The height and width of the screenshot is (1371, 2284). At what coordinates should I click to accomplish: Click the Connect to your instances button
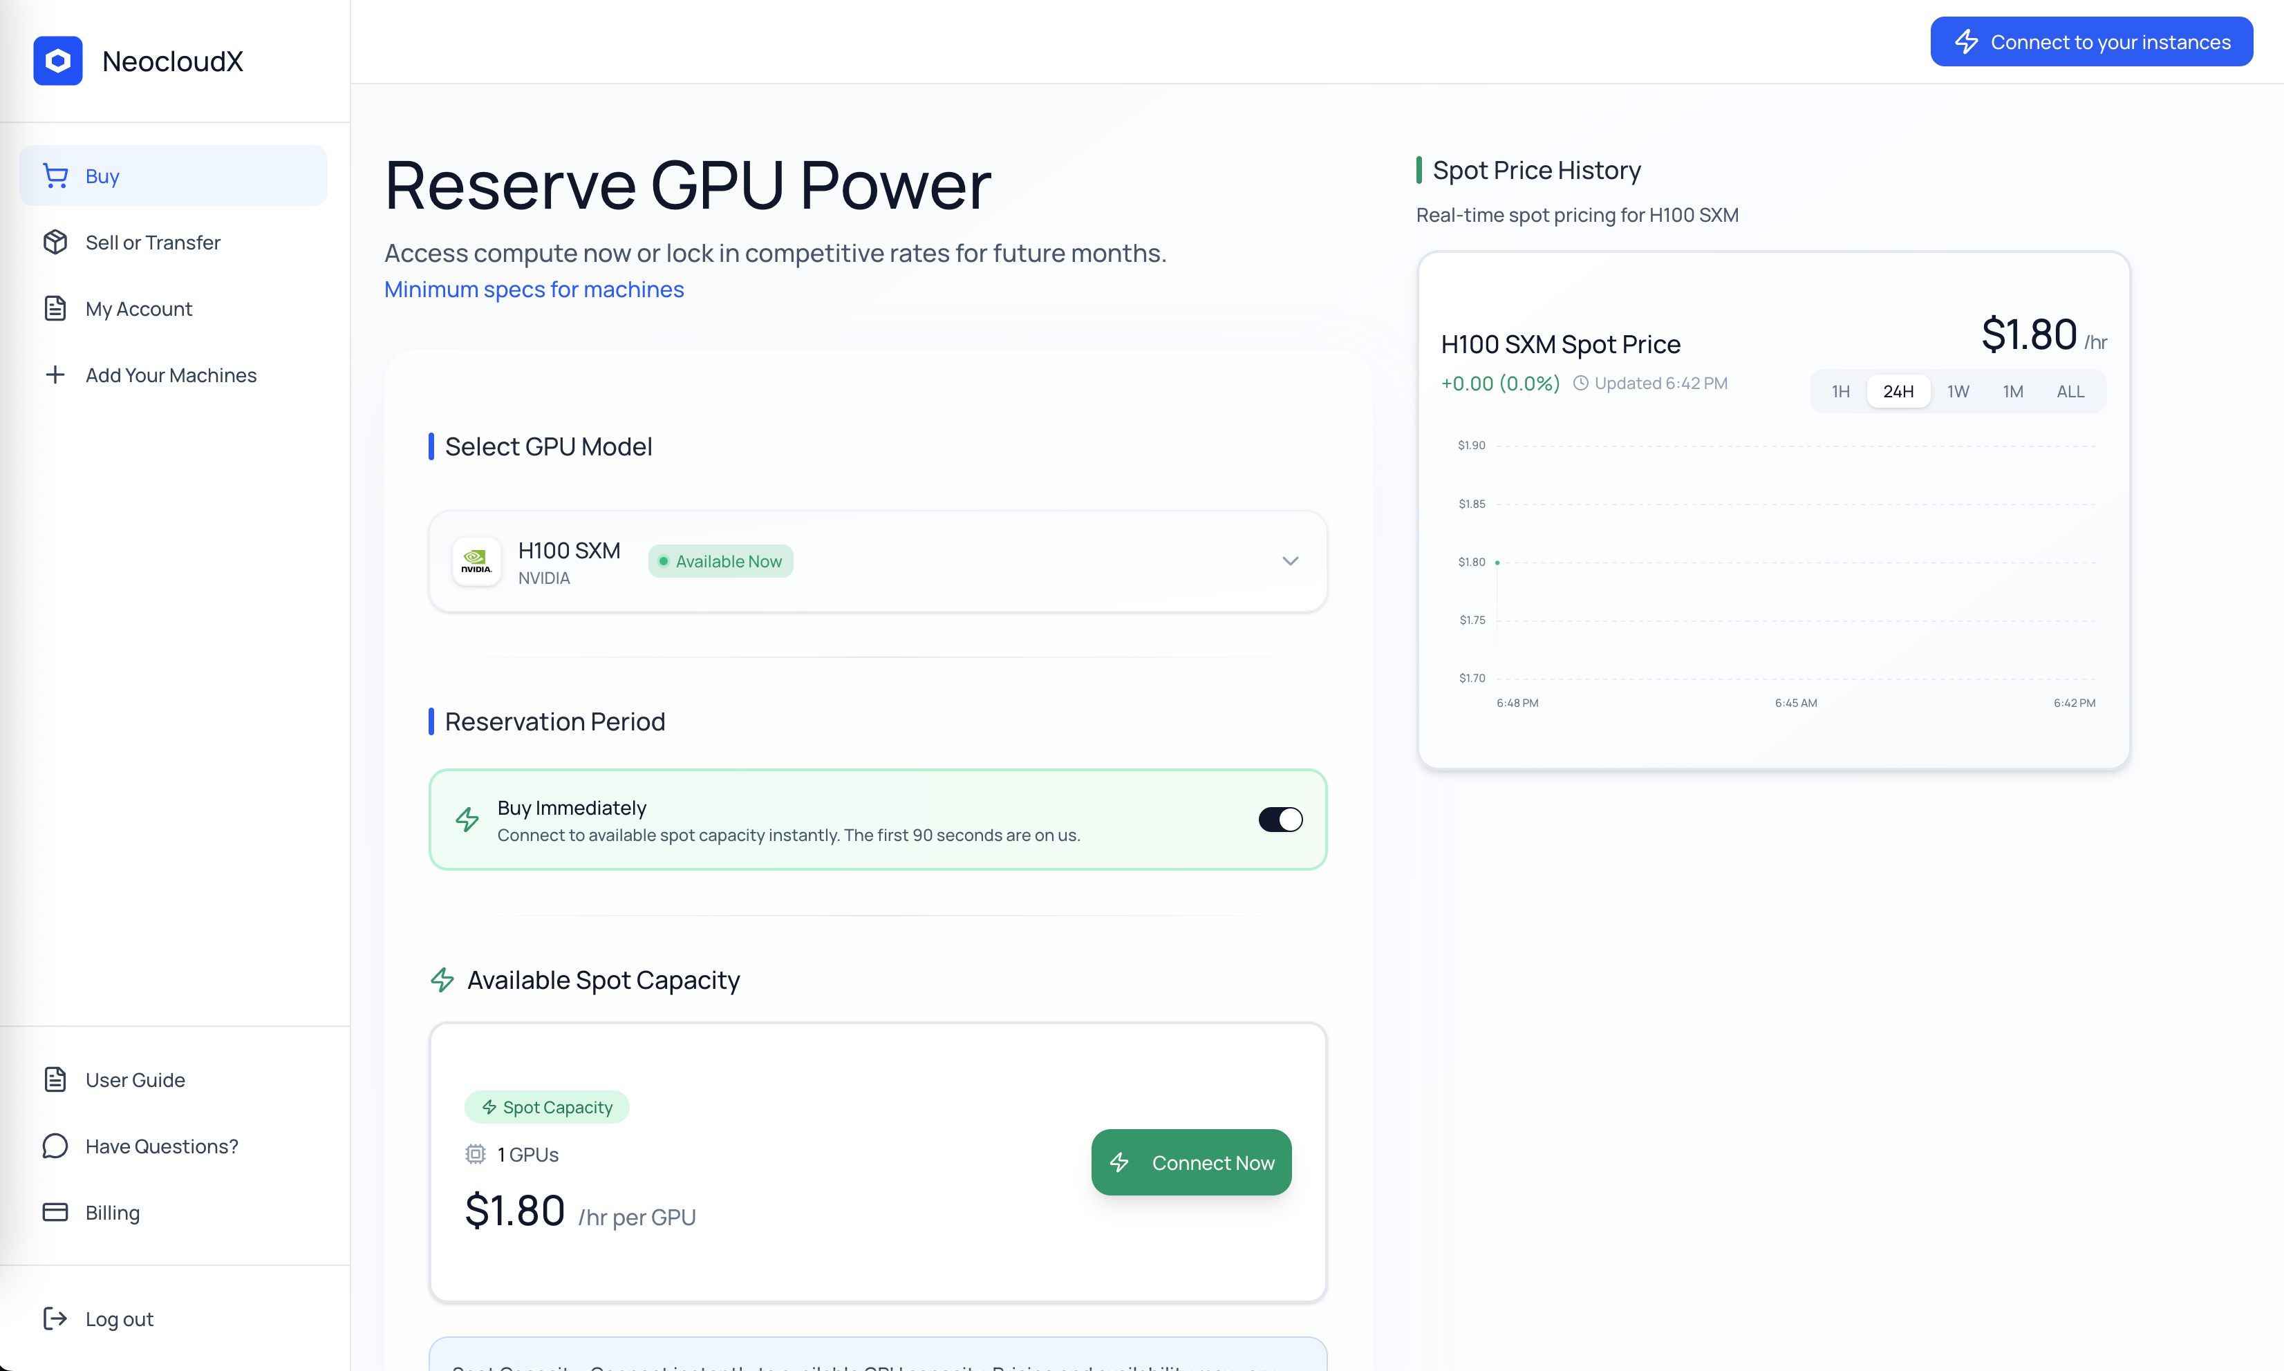[2091, 41]
